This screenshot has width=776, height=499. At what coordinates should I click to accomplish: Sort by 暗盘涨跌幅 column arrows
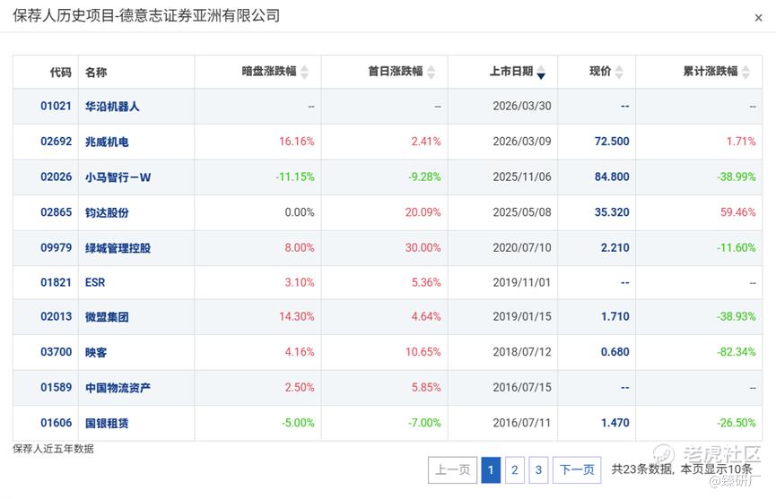coord(304,73)
